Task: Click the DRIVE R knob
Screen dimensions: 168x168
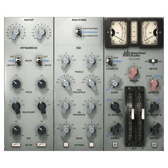Action: pyautogui.click(x=155, y=129)
